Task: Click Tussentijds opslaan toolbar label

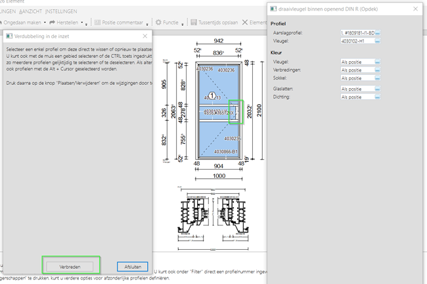Action: [x=218, y=22]
